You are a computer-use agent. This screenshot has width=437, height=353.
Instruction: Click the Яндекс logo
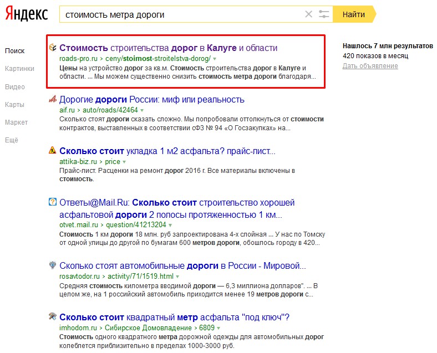[27, 14]
